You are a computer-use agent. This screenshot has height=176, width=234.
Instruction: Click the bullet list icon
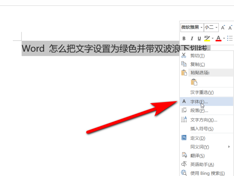tap(230, 38)
